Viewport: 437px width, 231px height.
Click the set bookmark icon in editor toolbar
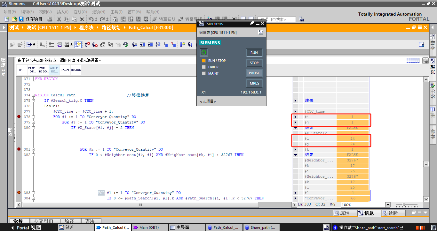183,45
